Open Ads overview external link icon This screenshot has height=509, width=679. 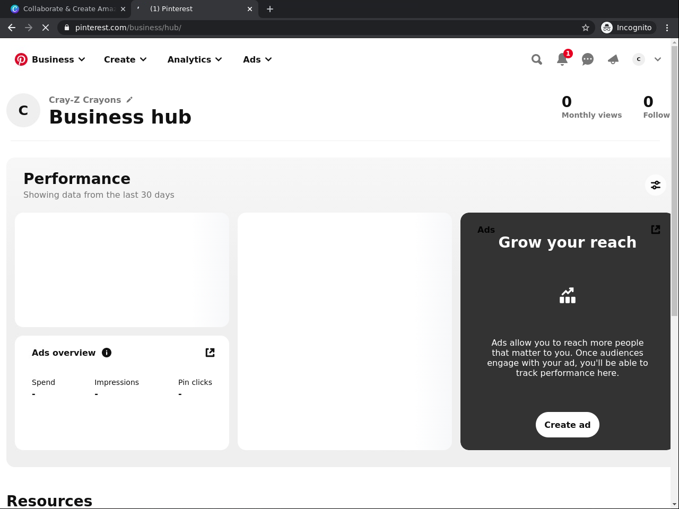210,353
